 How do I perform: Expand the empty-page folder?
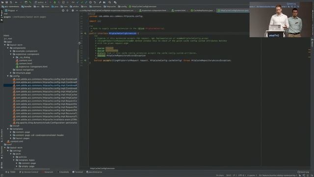point(17,166)
